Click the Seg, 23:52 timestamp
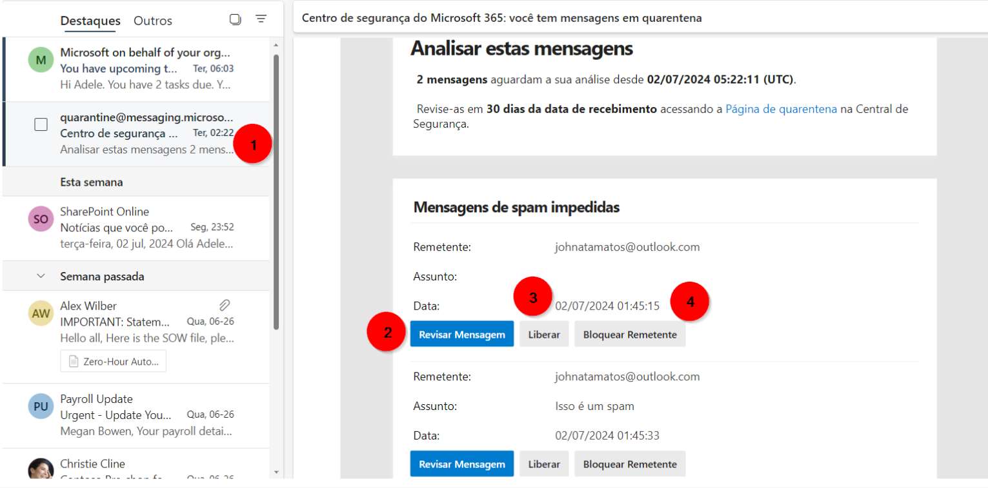This screenshot has width=988, height=488. coord(212,227)
